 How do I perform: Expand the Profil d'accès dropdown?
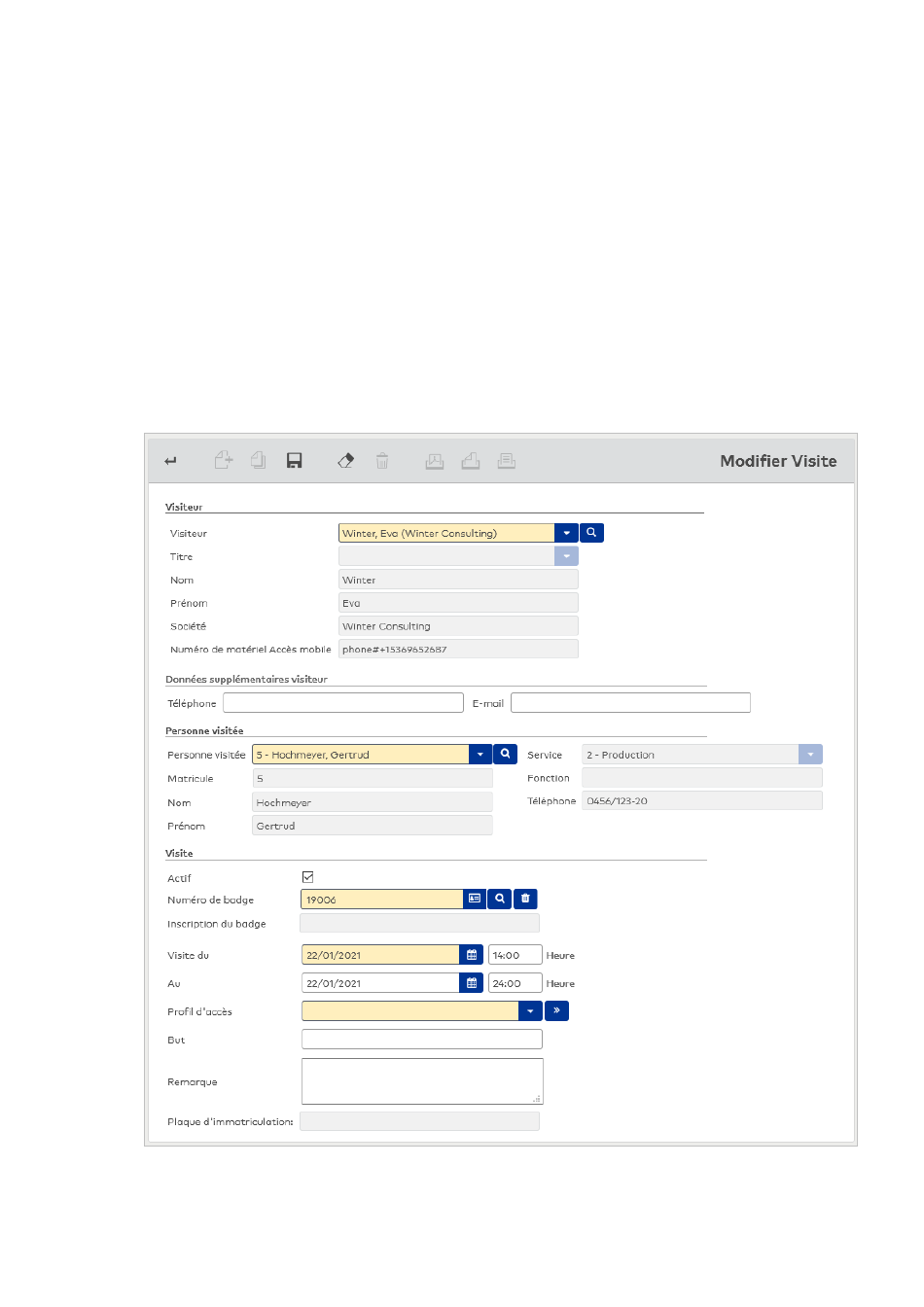pyautogui.click(x=530, y=1011)
